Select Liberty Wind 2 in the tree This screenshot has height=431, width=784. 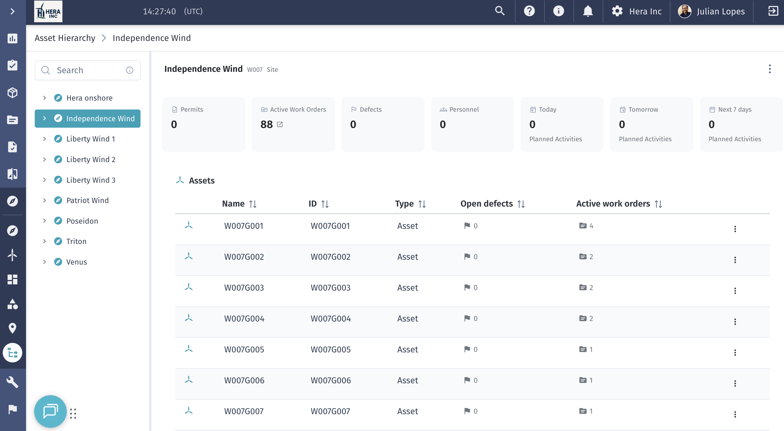point(91,159)
